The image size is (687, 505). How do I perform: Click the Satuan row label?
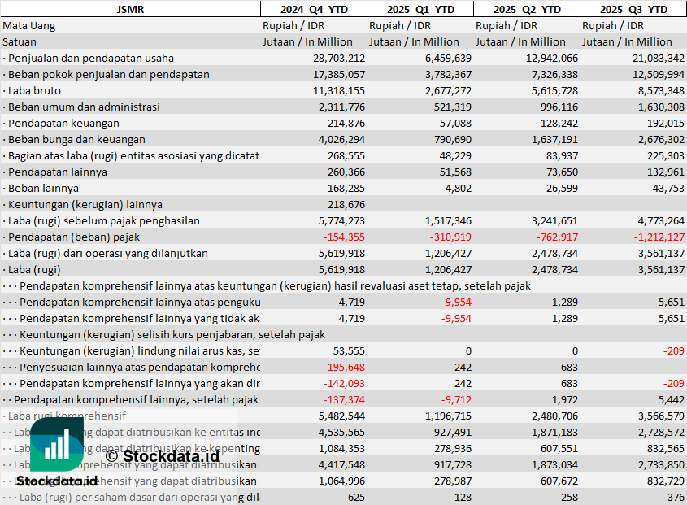pos(20,42)
